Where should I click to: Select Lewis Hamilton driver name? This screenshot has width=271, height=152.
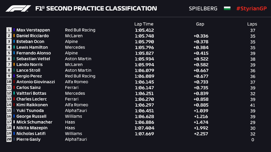point(32,47)
